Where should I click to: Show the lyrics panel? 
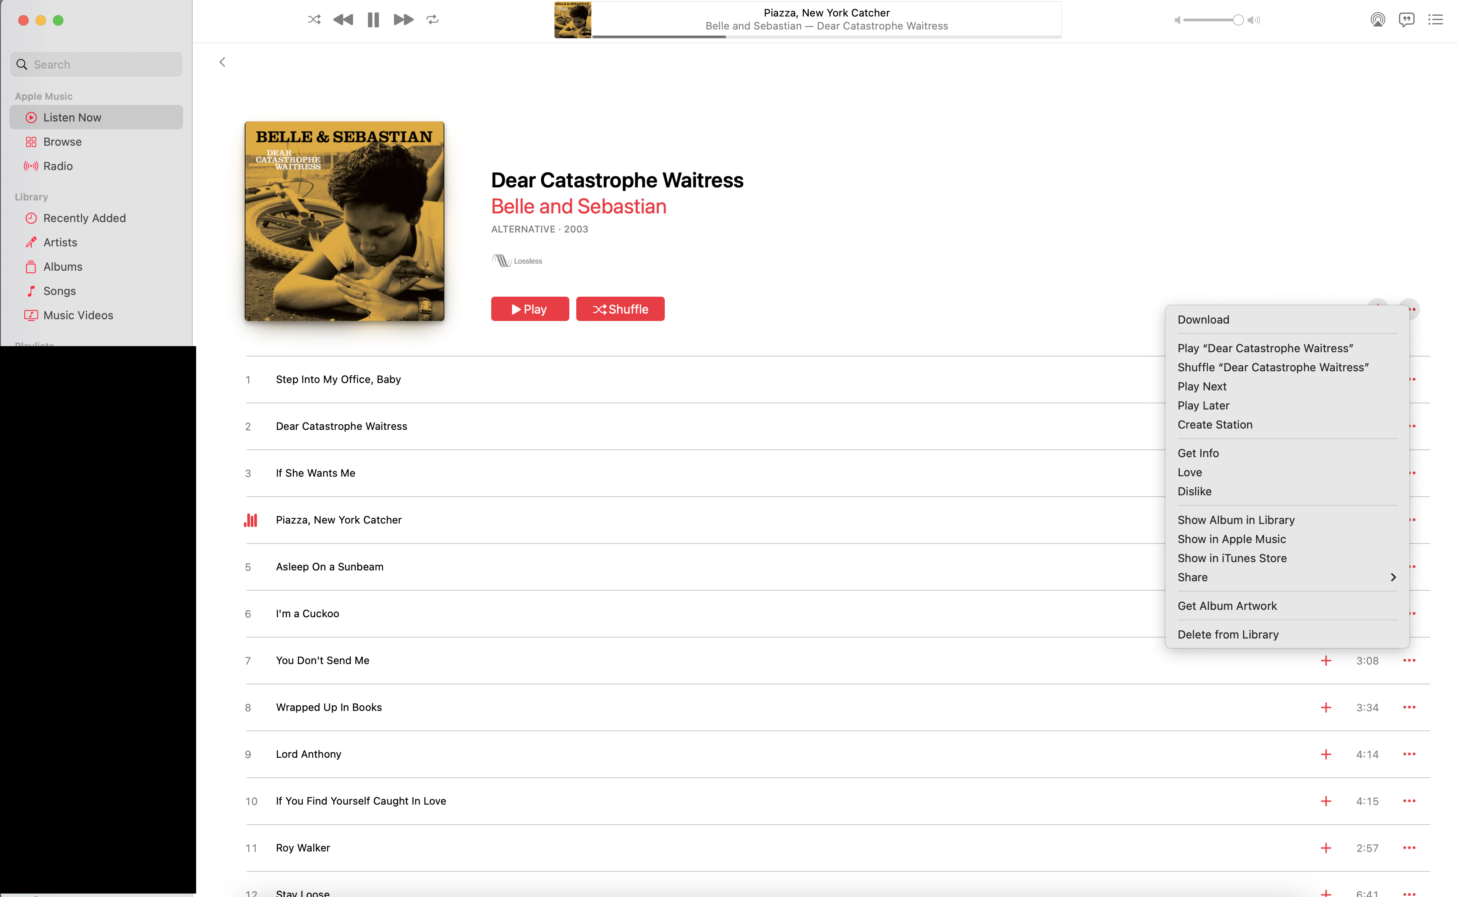coord(1406,20)
